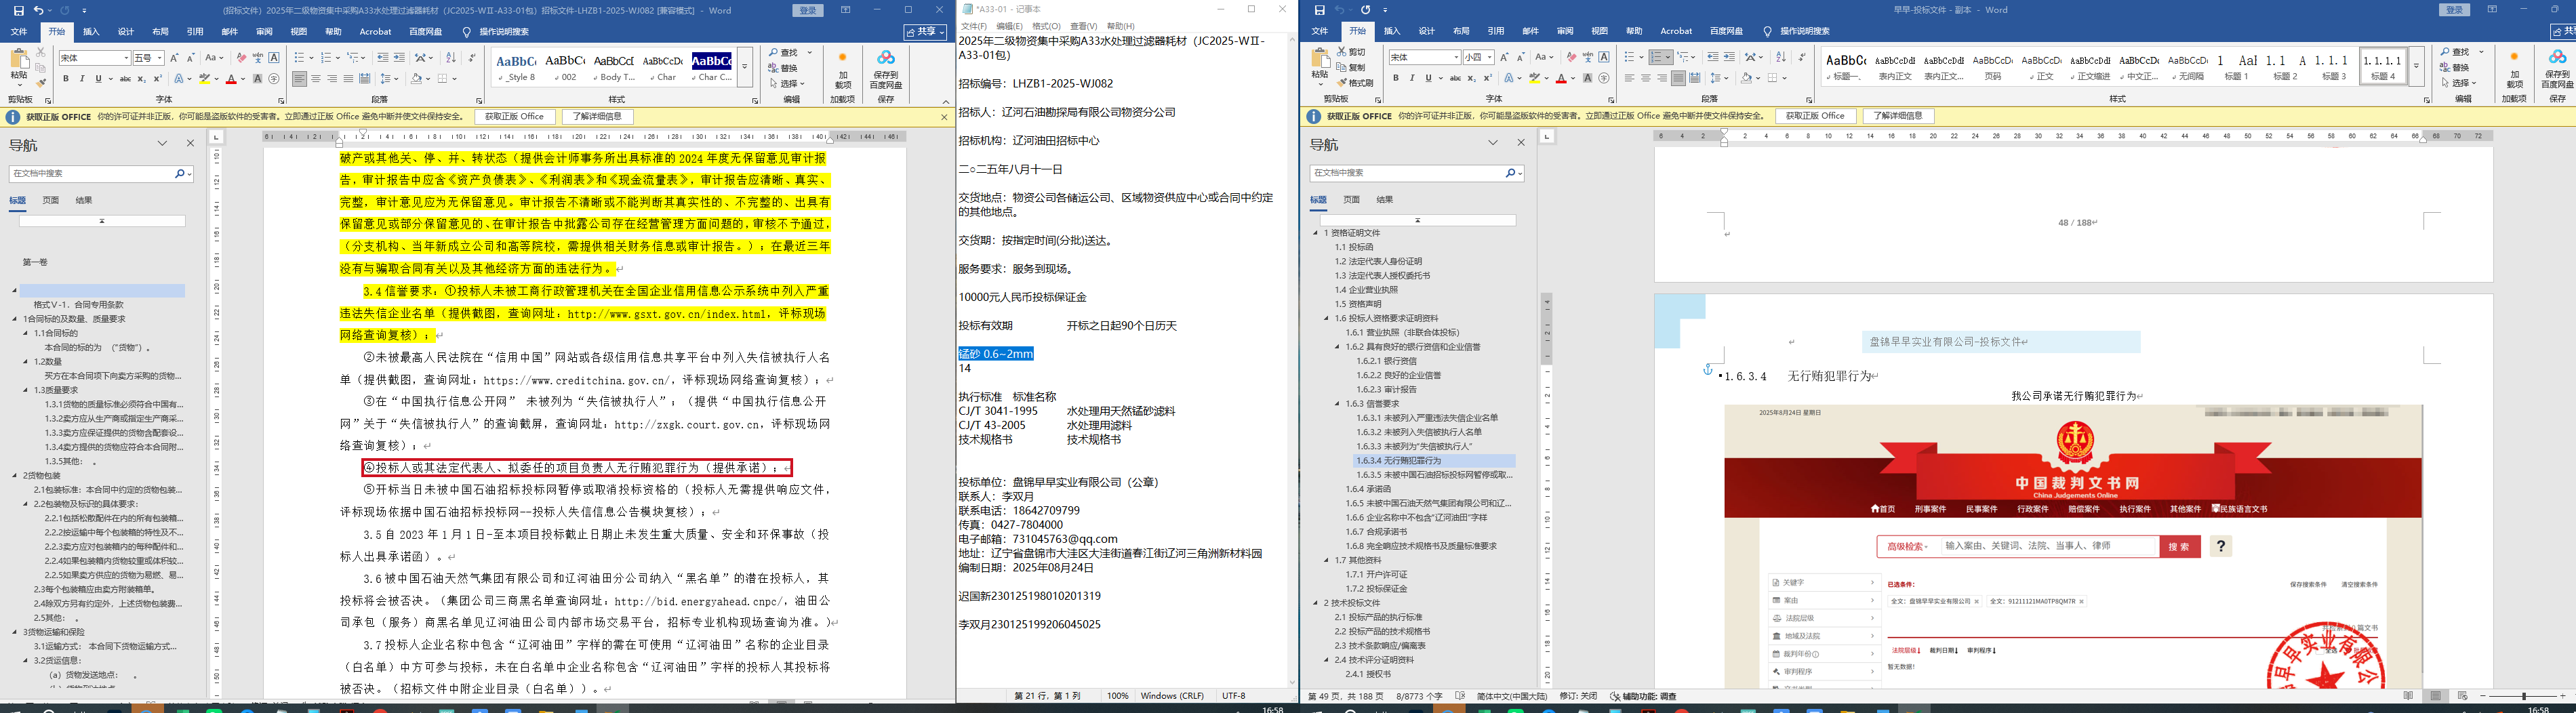Open 编辑(E) menu in Notepad

coord(1009,26)
